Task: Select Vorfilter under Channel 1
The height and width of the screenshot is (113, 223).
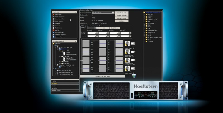Action: coord(66,52)
